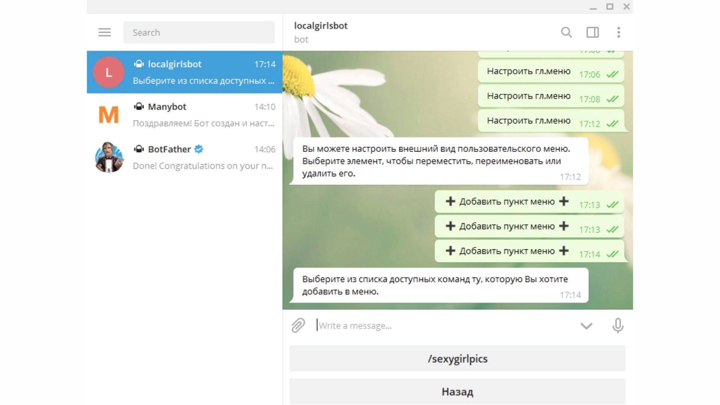Click the red L avatar circle
The image size is (720, 405).
[x=109, y=72]
